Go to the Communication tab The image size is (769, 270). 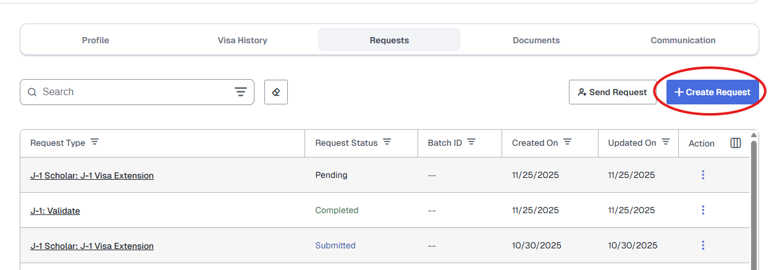point(683,40)
